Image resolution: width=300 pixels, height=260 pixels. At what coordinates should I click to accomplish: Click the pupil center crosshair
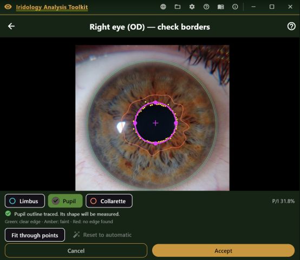[155, 123]
